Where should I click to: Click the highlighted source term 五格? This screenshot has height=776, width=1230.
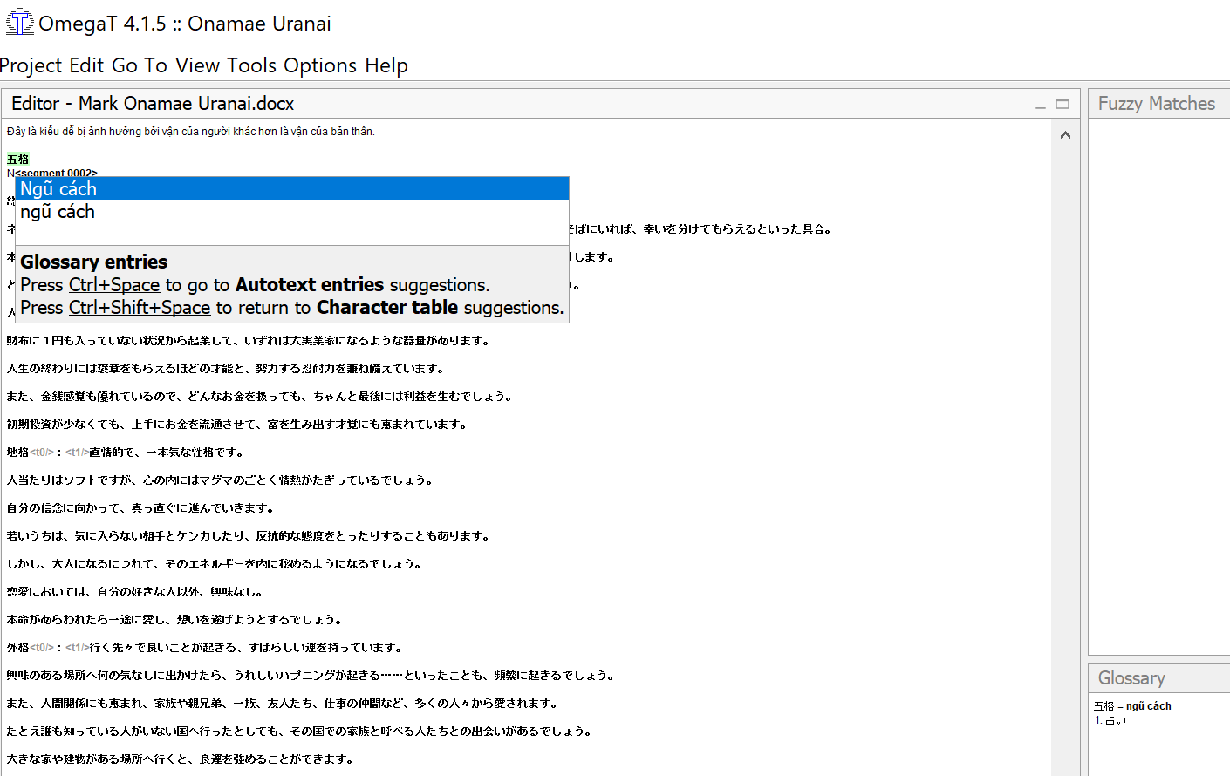[18, 159]
